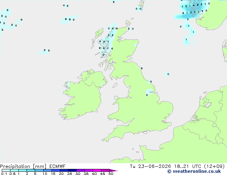Image resolution: width=227 pixels, height=175 pixels.
Task: Select legend swatch between 40 and 45
Action: [x=97, y=170]
